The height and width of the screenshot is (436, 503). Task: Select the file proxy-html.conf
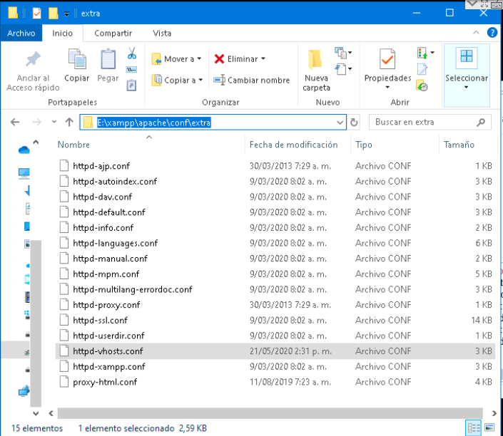(x=105, y=382)
